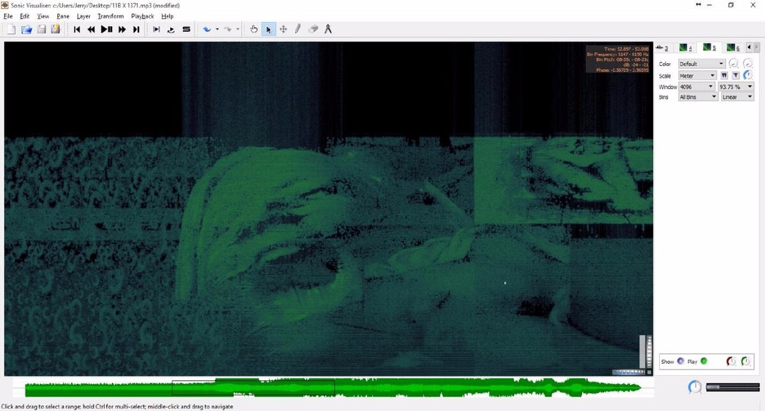
Task: Open the Scale Meter dropdown
Action: pyautogui.click(x=697, y=75)
